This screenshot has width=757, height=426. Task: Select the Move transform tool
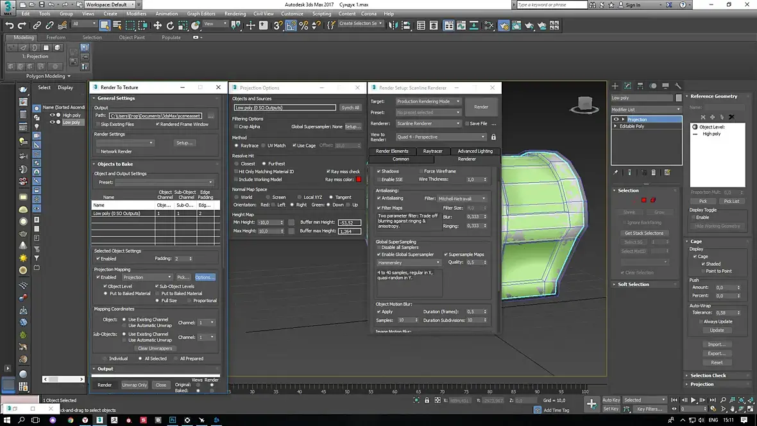click(x=157, y=26)
